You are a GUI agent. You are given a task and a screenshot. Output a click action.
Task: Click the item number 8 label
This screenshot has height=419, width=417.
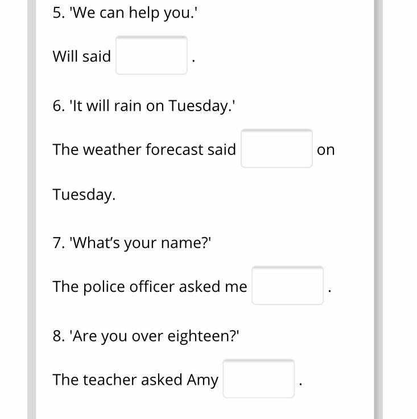tap(58, 336)
